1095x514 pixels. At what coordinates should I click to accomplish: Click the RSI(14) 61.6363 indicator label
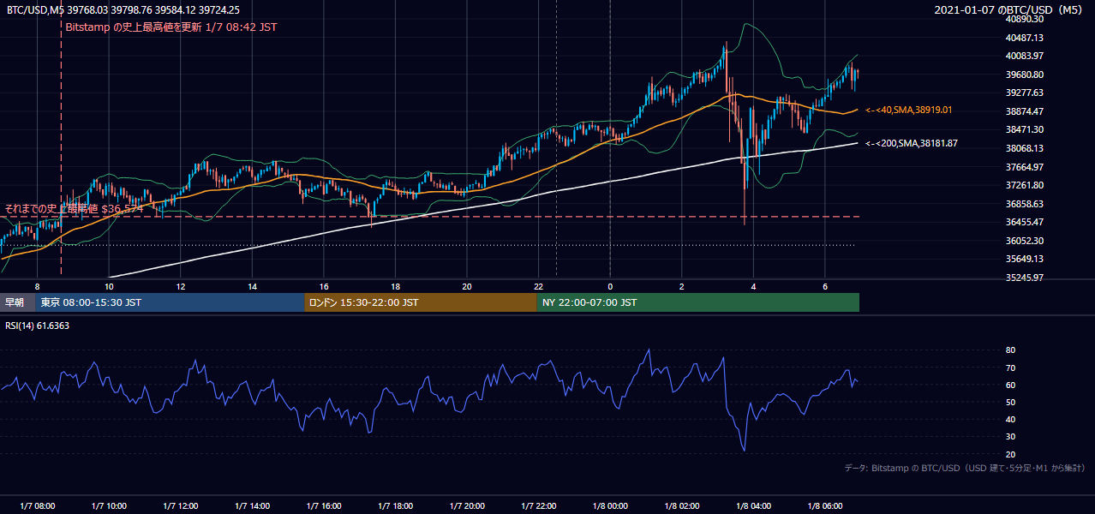tap(38, 326)
